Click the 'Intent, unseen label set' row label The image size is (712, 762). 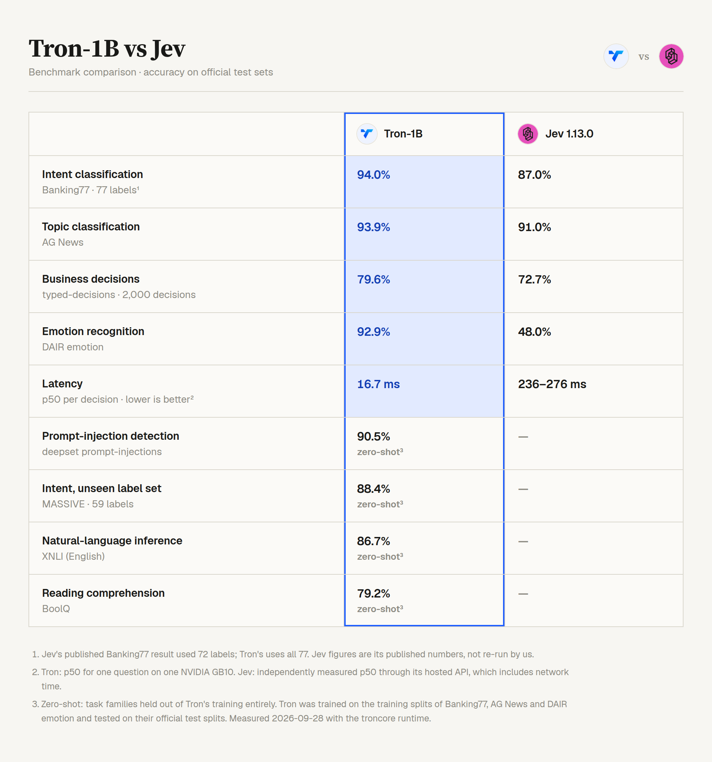[x=101, y=488]
